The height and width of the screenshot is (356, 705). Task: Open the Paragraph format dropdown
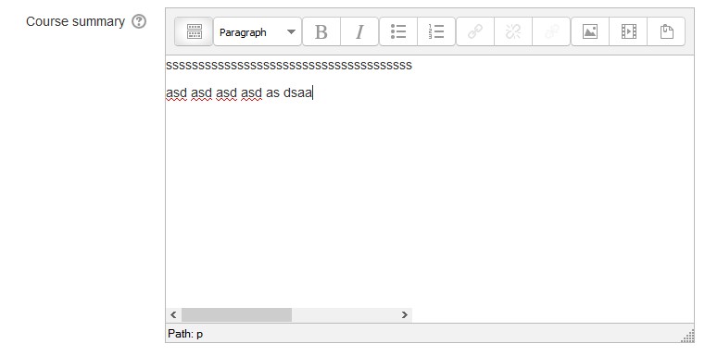click(x=258, y=31)
